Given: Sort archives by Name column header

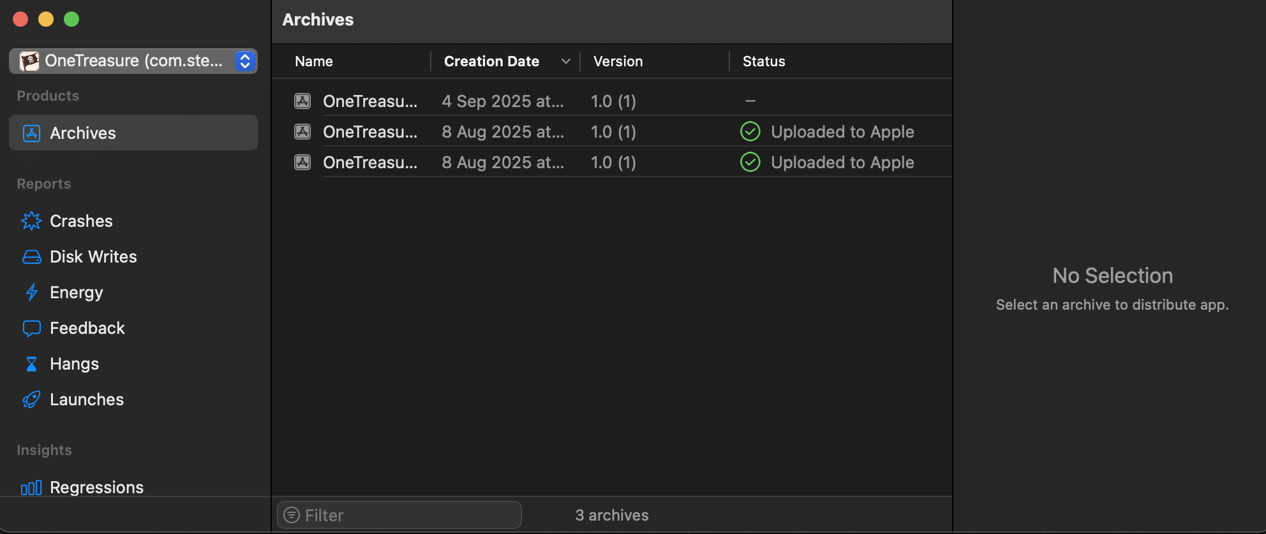Looking at the screenshot, I should (x=314, y=61).
